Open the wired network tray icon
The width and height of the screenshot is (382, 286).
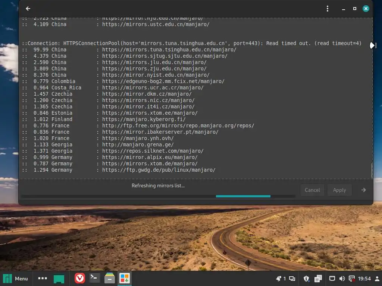(x=332, y=279)
